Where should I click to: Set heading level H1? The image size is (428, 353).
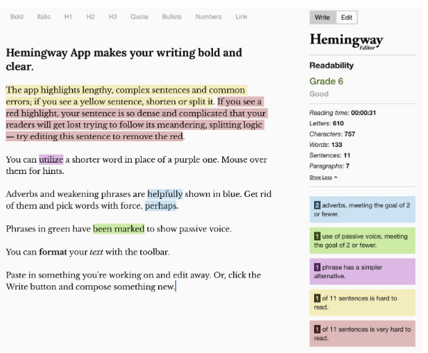tap(68, 16)
